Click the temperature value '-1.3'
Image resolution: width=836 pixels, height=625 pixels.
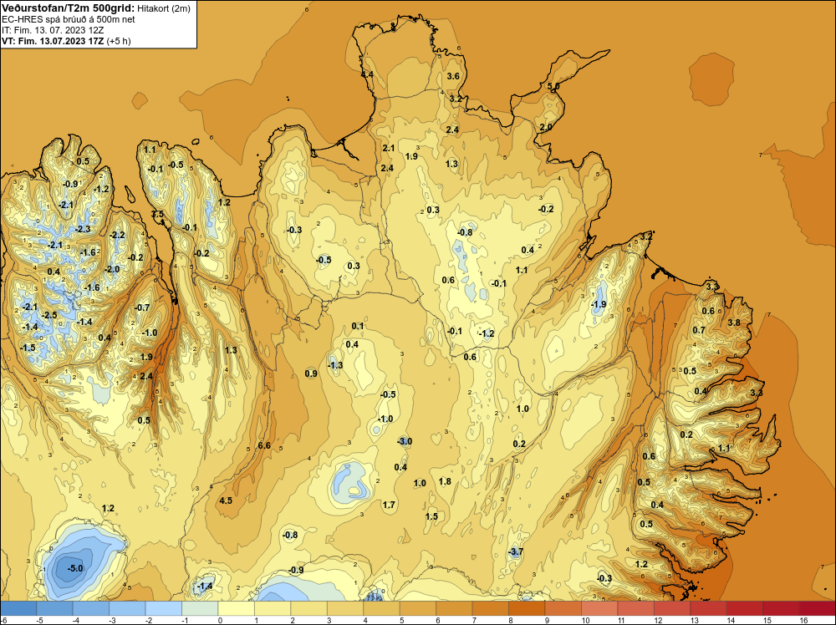pyautogui.click(x=335, y=365)
